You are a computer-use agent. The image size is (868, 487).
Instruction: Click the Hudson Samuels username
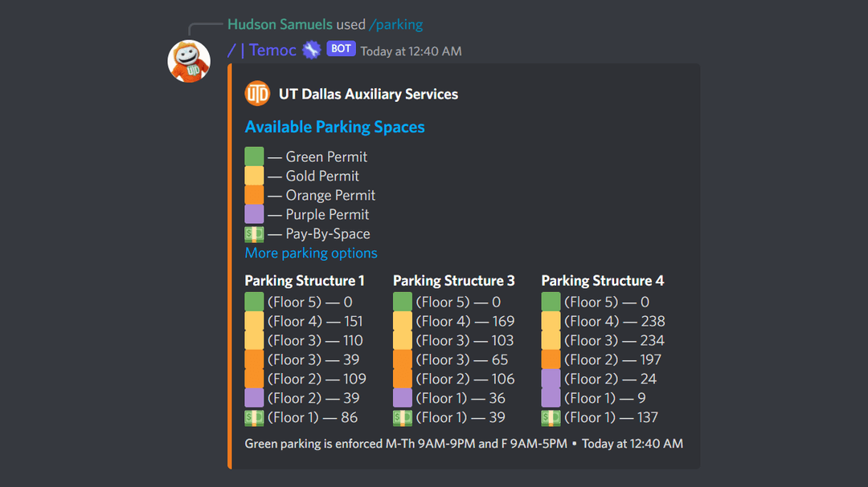pyautogui.click(x=280, y=25)
